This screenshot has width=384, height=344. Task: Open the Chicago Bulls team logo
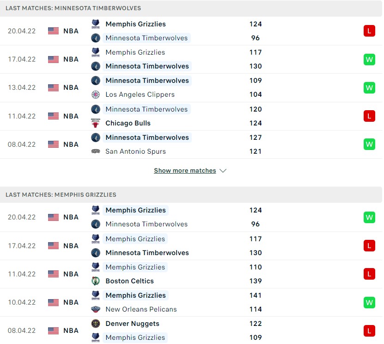point(96,123)
